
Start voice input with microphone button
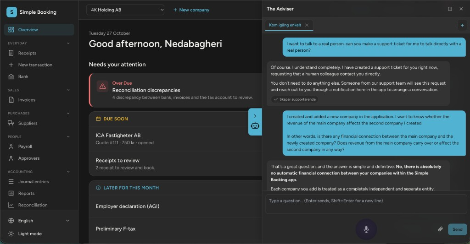click(366, 229)
